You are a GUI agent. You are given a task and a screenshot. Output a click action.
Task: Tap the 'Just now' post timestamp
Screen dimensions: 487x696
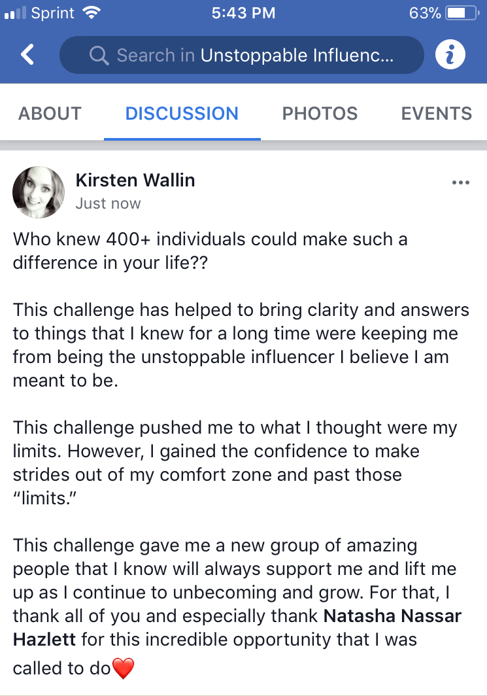108,203
